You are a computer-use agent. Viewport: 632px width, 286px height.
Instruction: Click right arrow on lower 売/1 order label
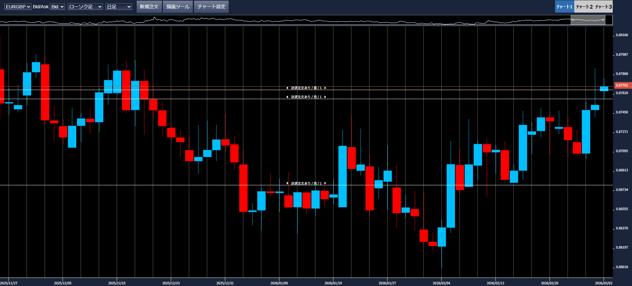pos(325,183)
